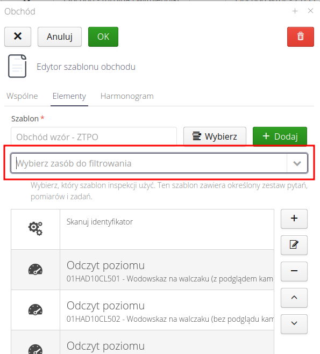This screenshot has width=320, height=354.
Task: Move element up with chevron-up button
Action: click(294, 298)
